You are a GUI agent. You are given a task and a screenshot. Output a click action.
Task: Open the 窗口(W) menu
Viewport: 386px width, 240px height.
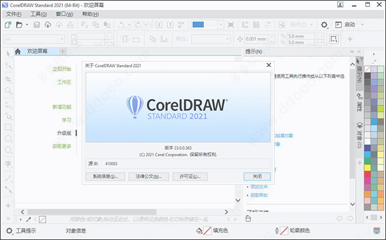coord(64,14)
